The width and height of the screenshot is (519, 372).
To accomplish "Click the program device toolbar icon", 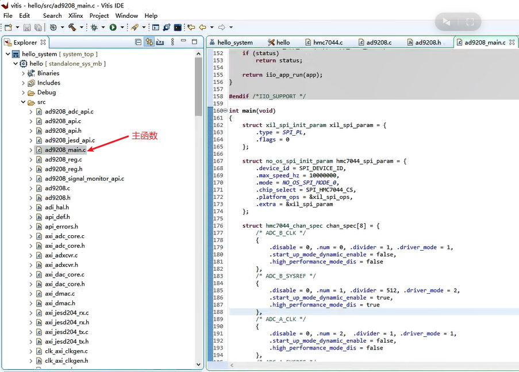I will (167, 27).
